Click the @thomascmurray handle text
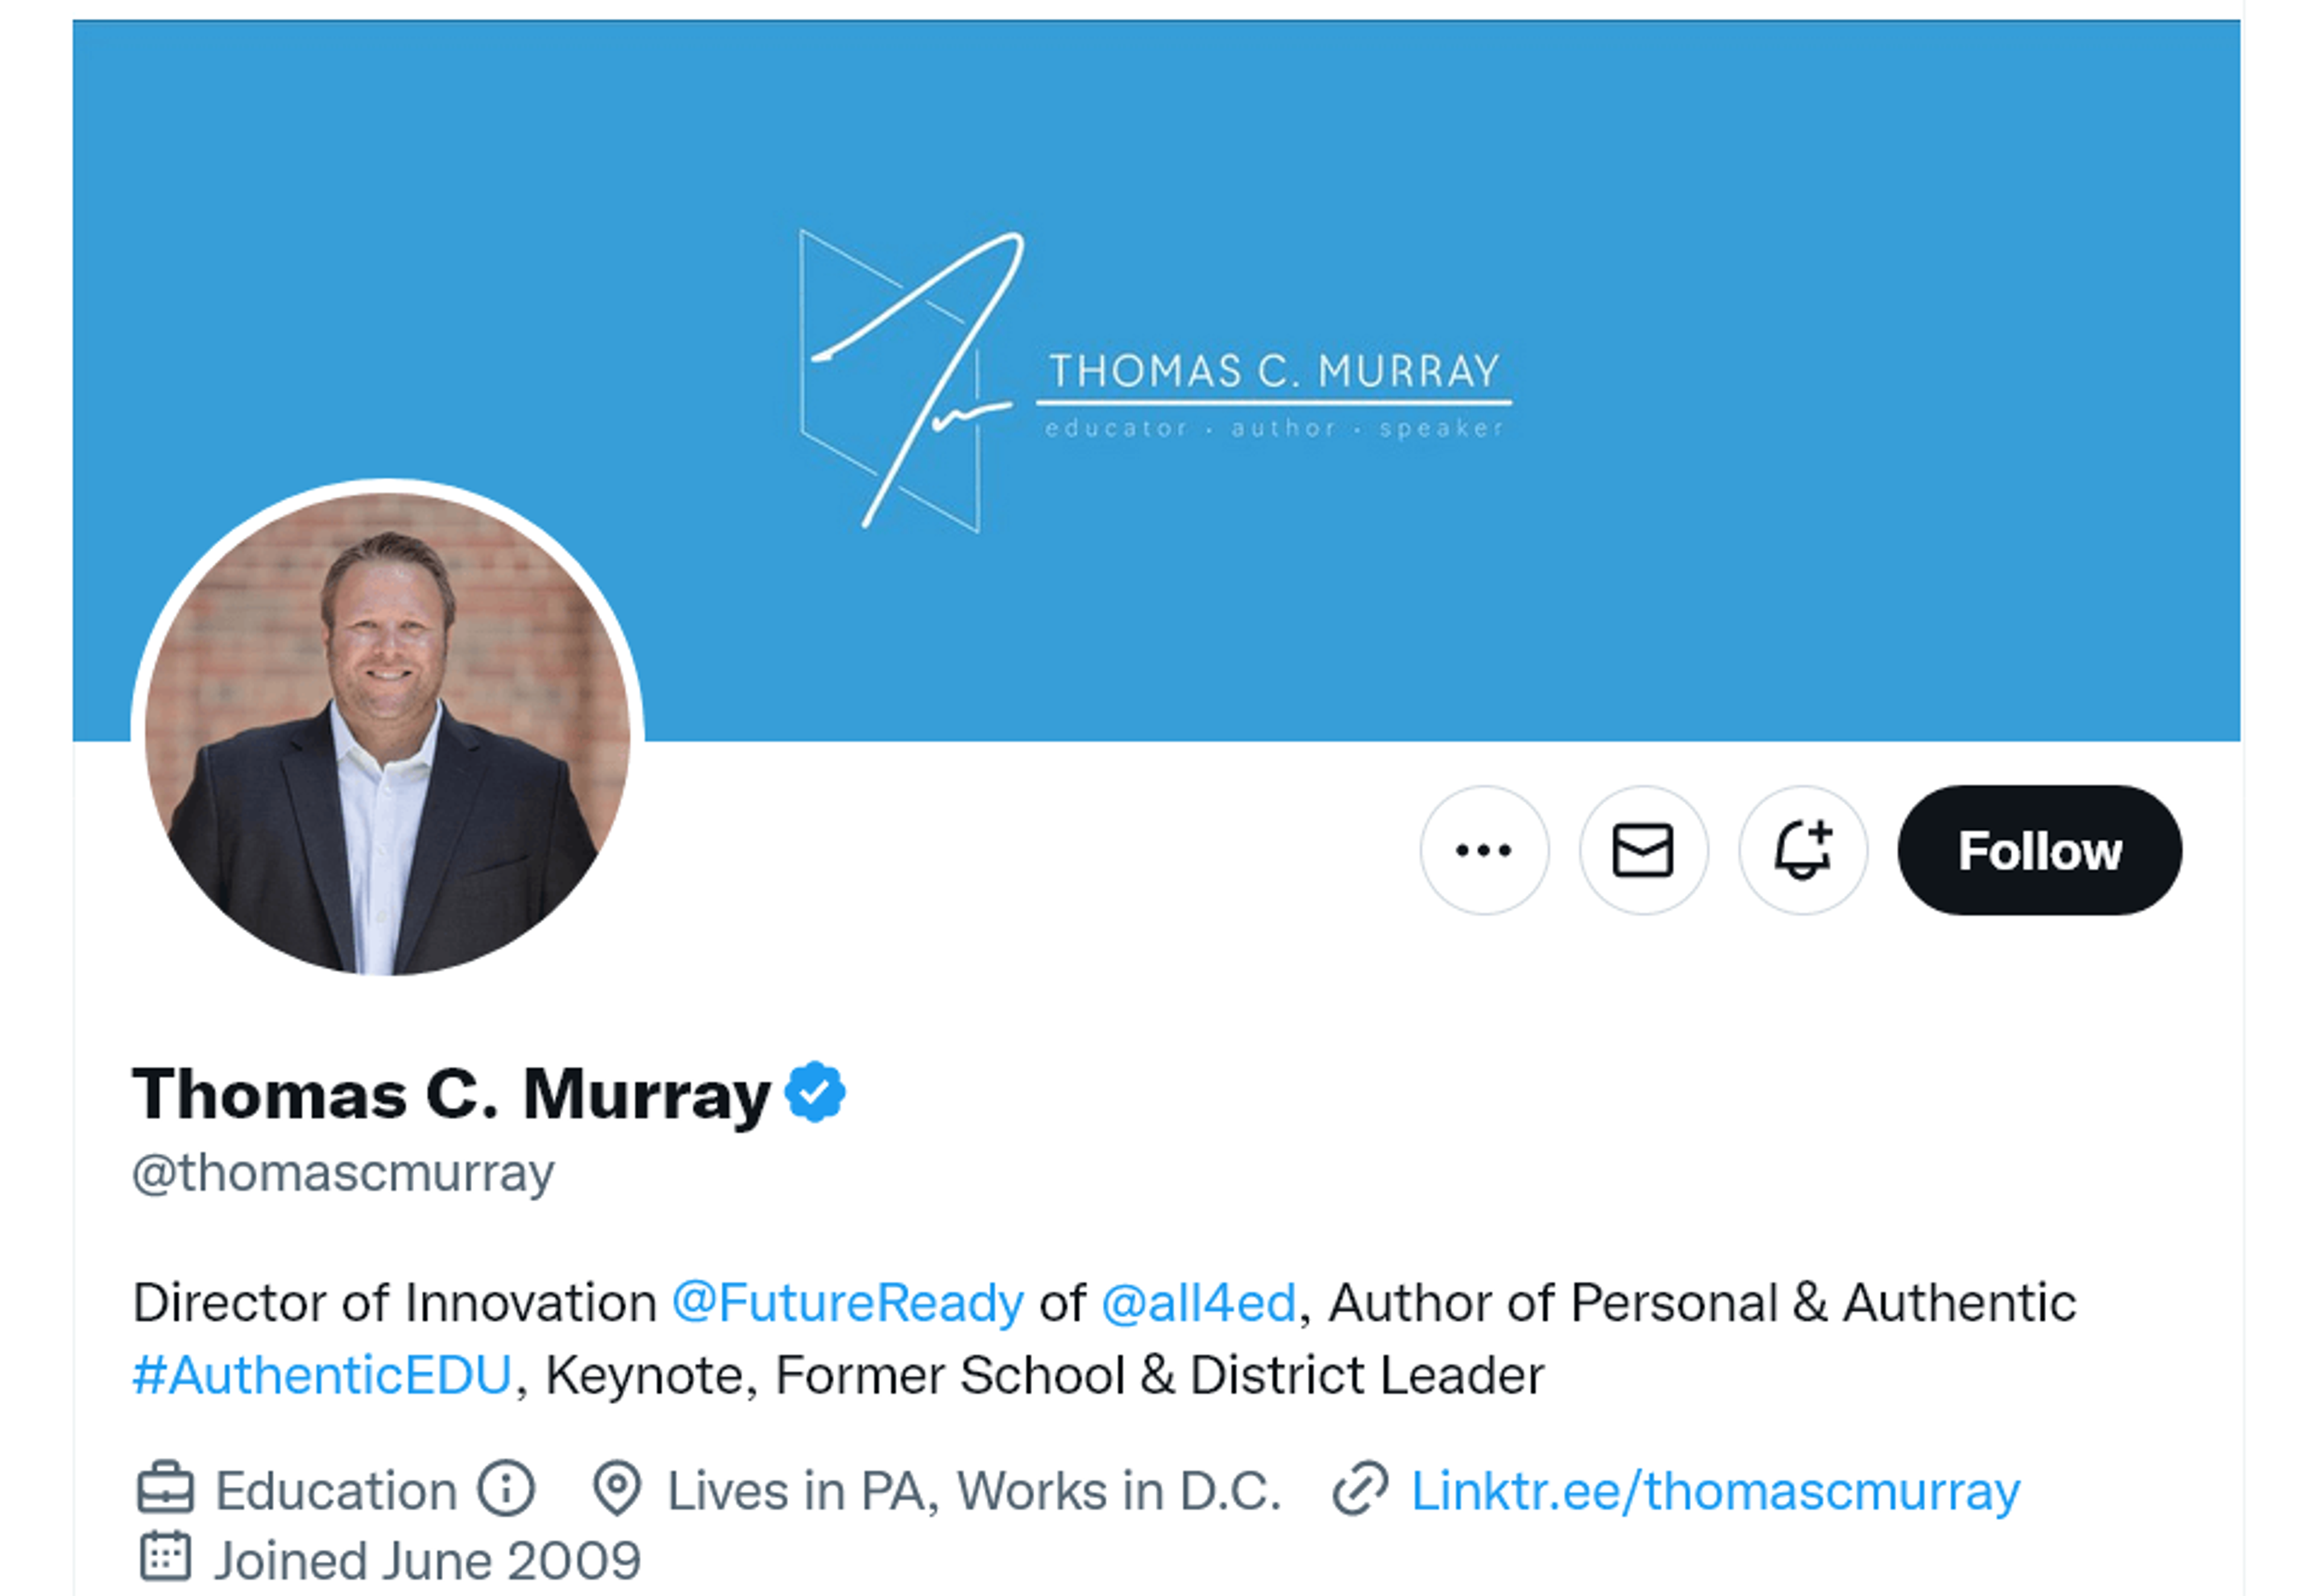The width and height of the screenshot is (2320, 1596). (343, 1173)
